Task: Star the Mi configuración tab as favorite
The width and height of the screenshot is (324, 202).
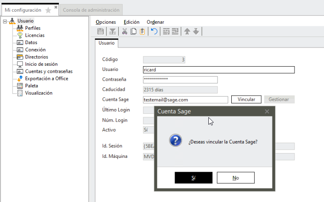Action: click(x=48, y=10)
